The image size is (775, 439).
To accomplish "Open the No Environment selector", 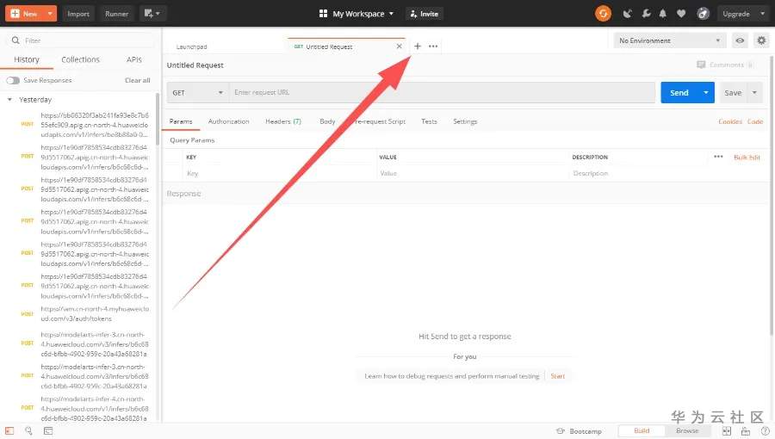I will pyautogui.click(x=670, y=40).
